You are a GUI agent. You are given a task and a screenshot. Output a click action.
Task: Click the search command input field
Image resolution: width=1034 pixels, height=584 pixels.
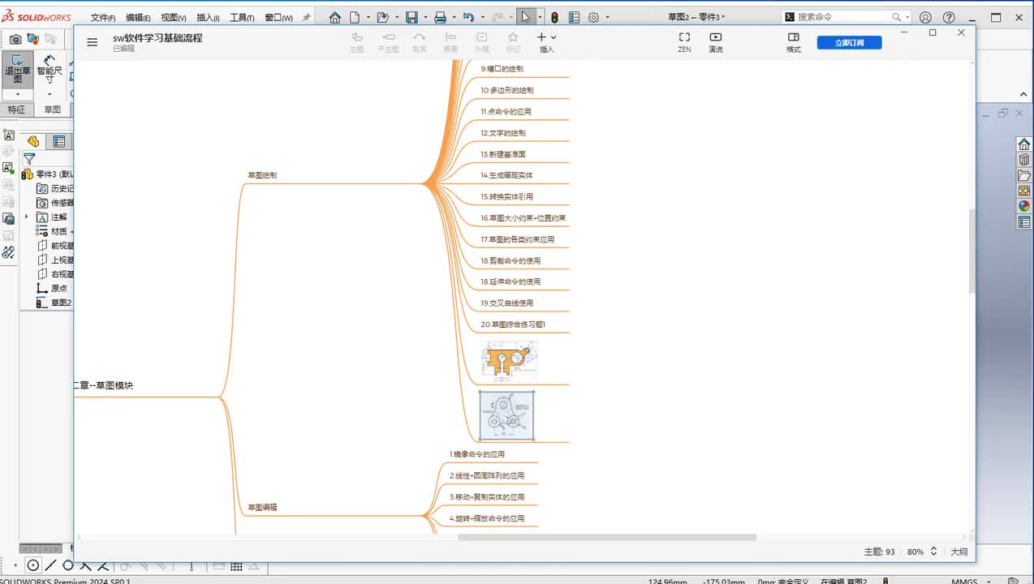point(842,17)
